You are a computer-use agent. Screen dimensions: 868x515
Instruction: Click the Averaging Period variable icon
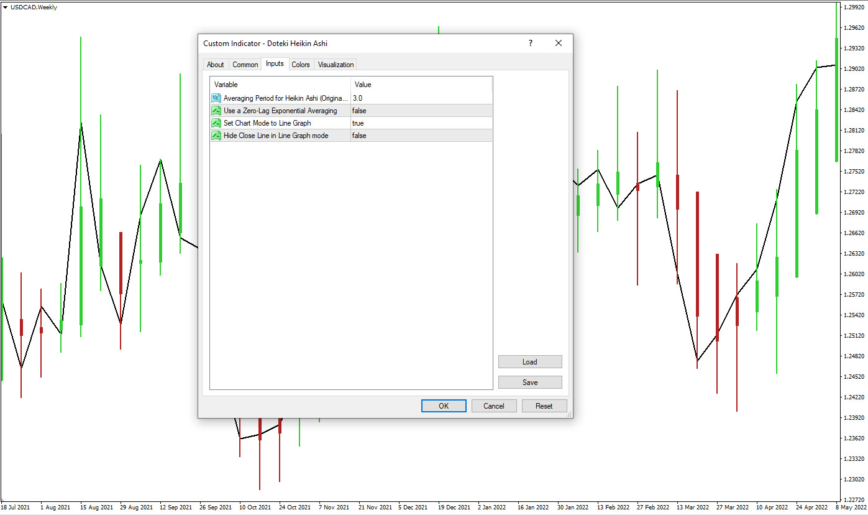pos(216,98)
